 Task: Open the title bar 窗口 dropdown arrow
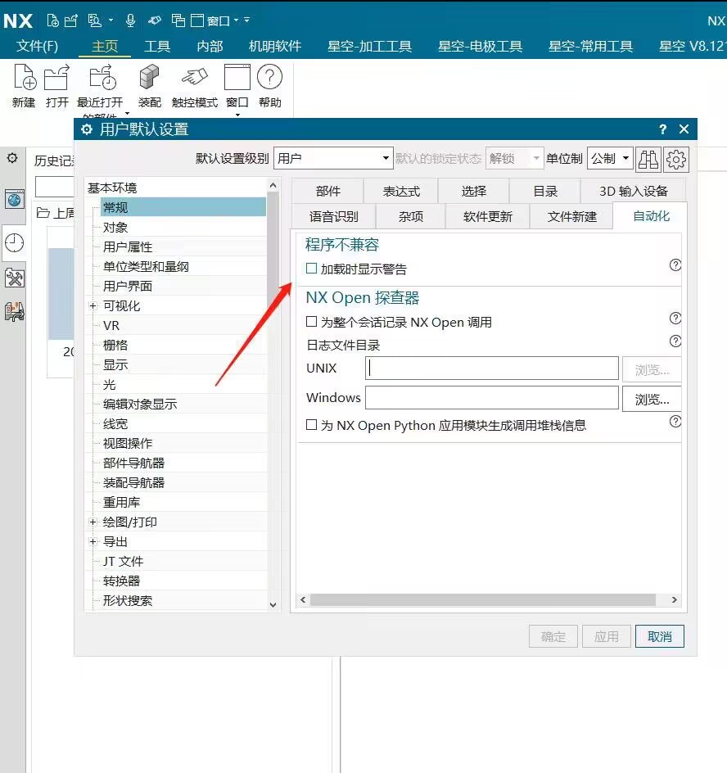pyautogui.click(x=236, y=20)
